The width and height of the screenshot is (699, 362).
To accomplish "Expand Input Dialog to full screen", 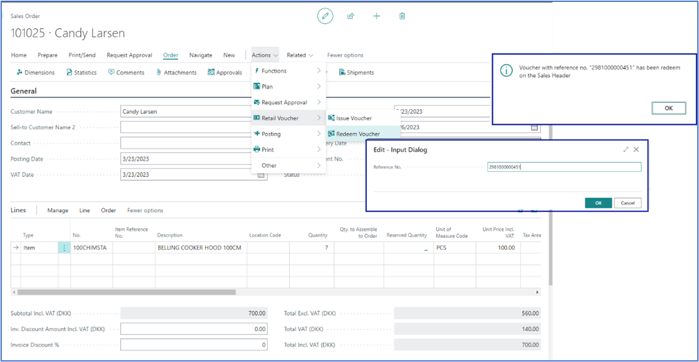I will click(626, 149).
